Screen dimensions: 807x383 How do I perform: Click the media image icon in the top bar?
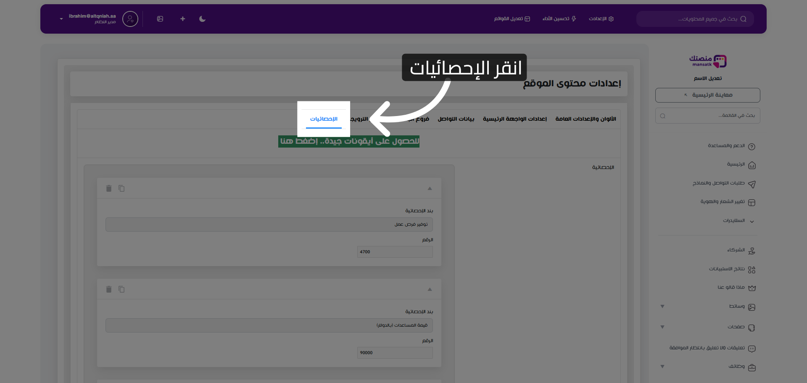160,18
